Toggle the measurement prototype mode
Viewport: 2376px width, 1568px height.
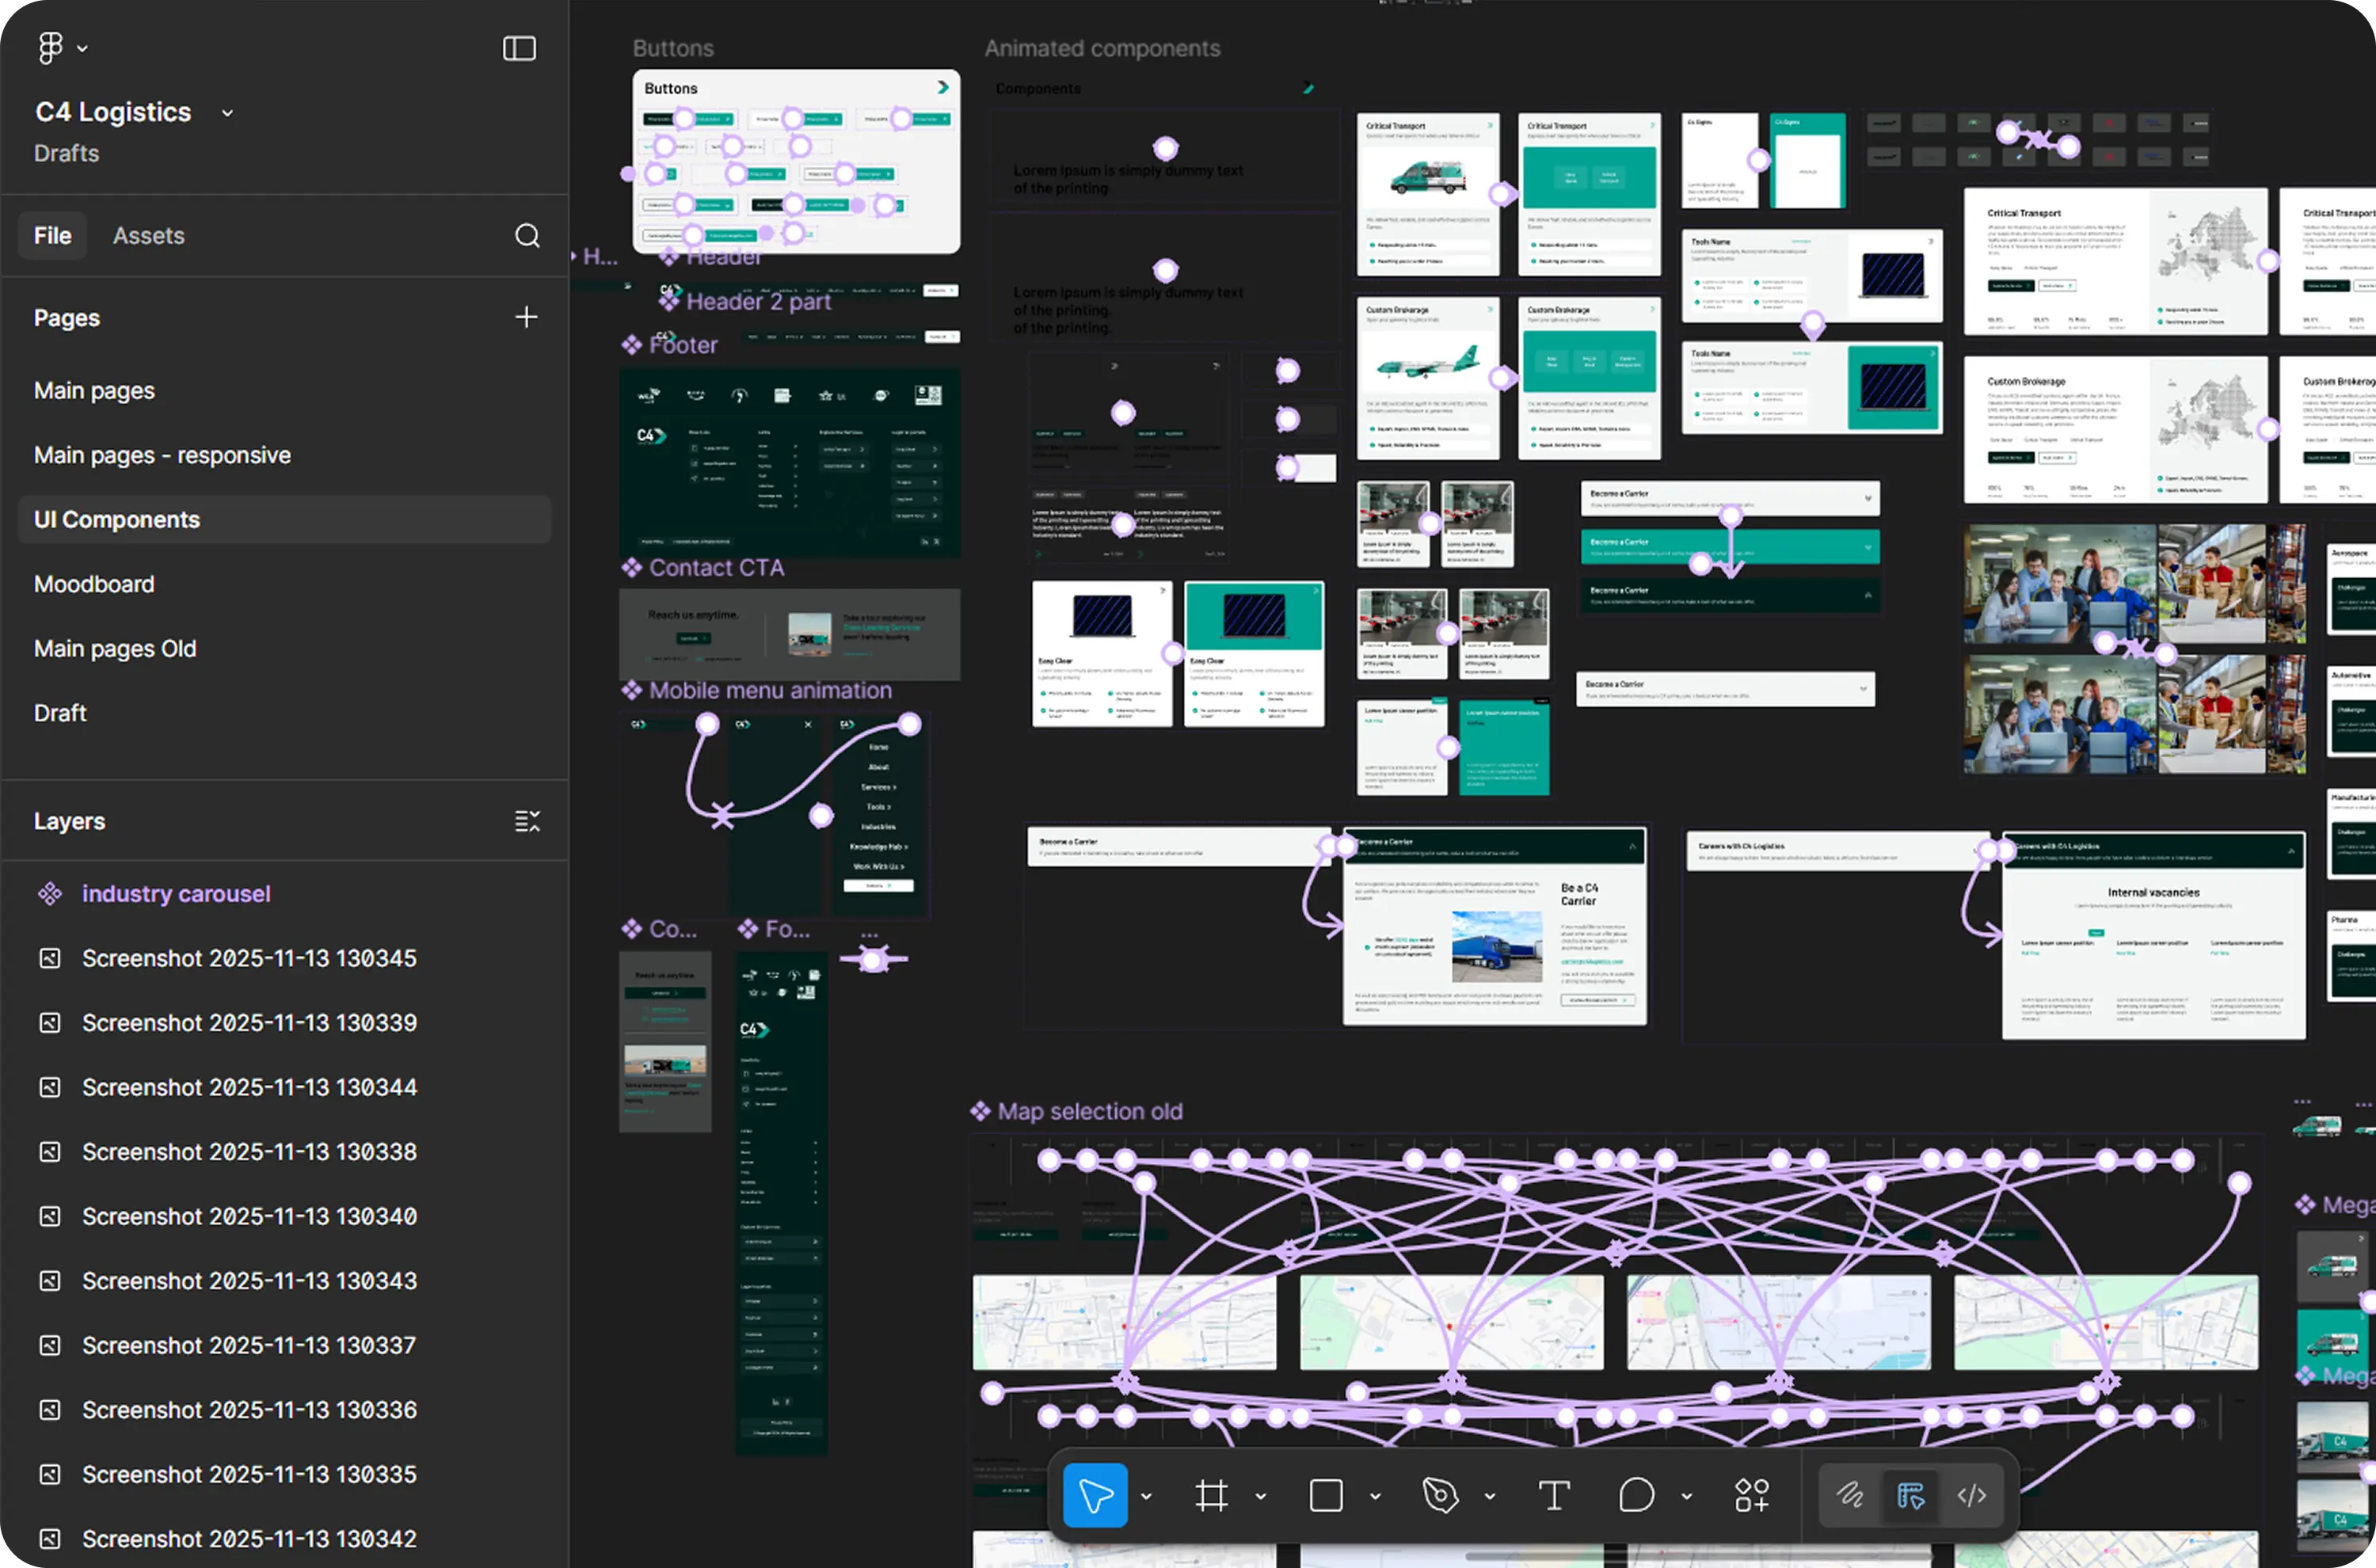click(1909, 1495)
